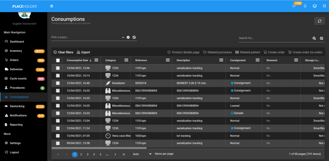Open the Category column filter menu
Screen dimensions: 329x161
(x=126, y=60)
